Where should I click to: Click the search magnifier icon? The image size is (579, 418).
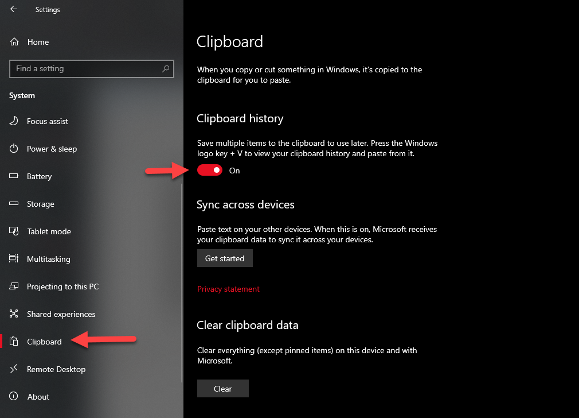pos(166,69)
